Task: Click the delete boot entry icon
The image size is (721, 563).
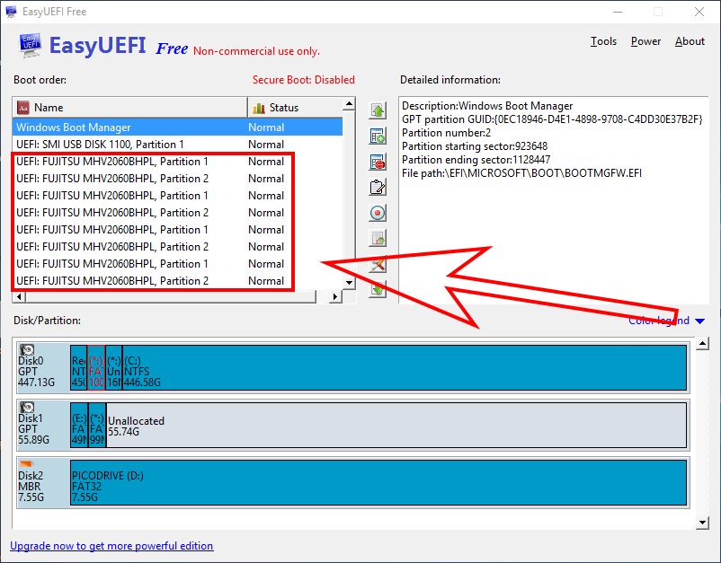Action: click(x=378, y=163)
